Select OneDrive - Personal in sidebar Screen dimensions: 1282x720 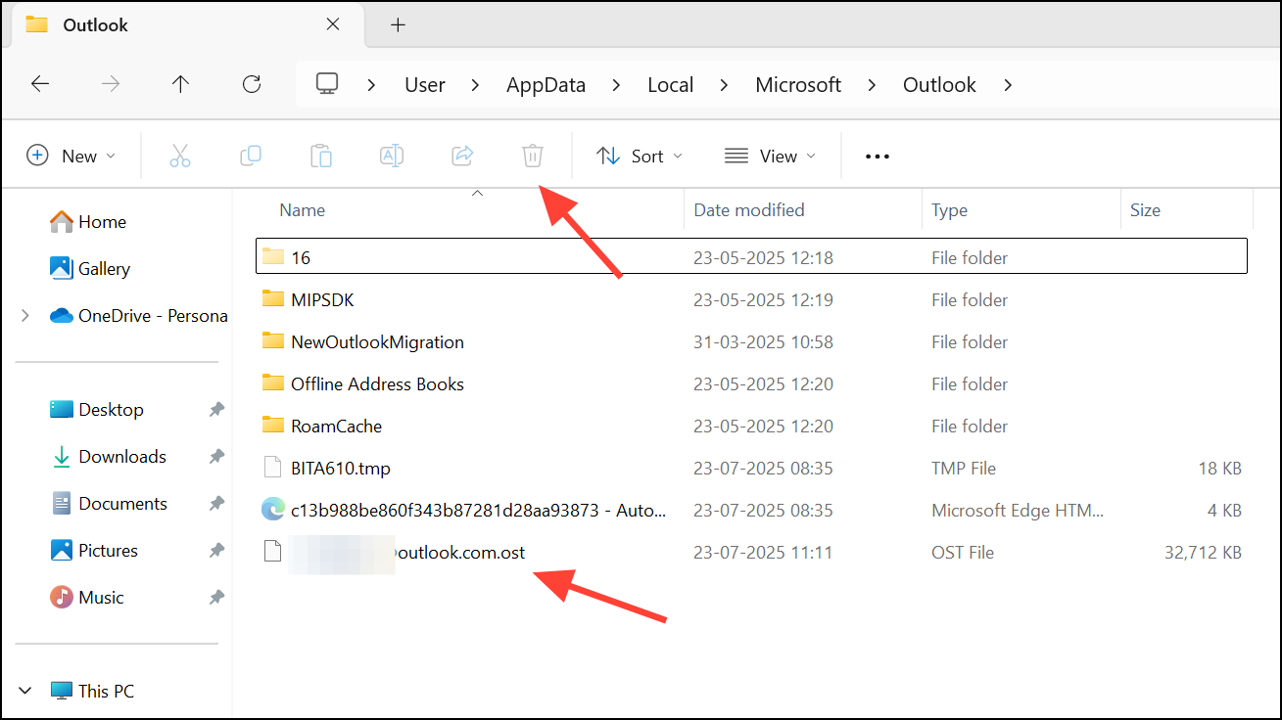pos(138,315)
